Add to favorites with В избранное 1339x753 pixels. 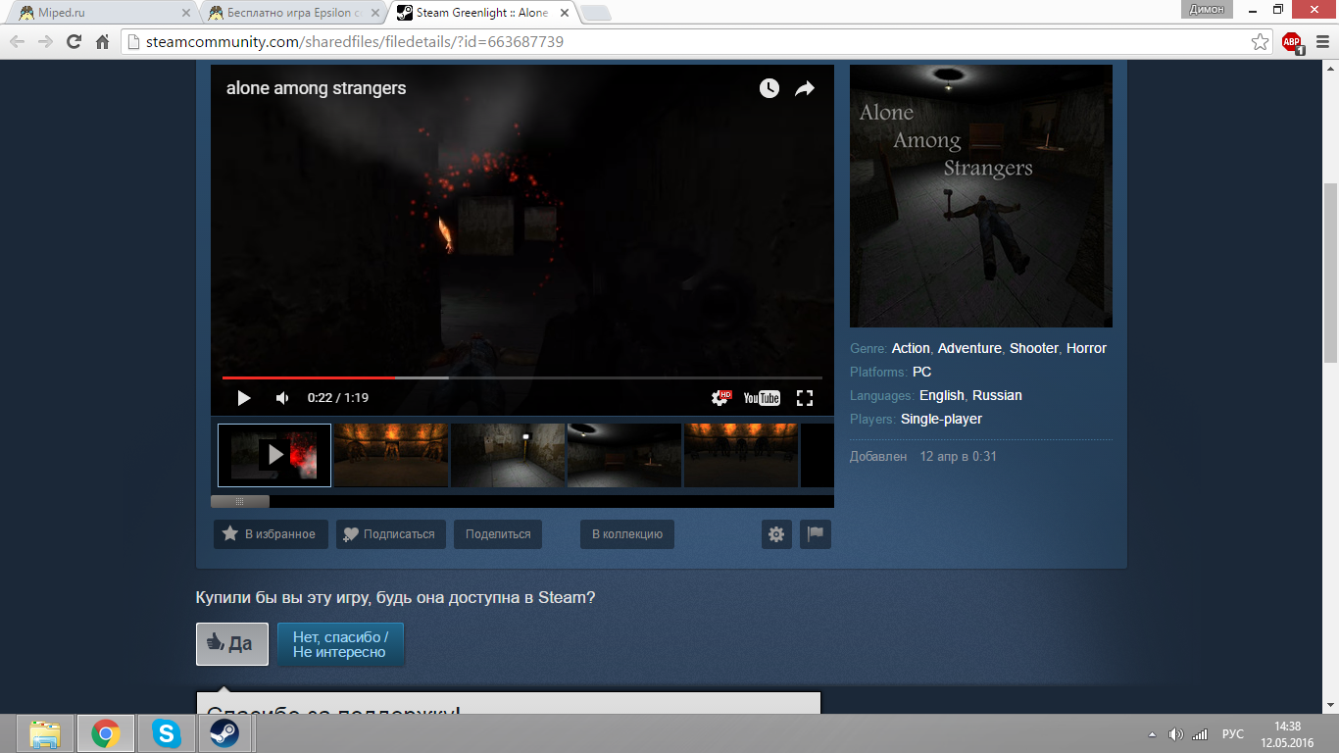[271, 534]
